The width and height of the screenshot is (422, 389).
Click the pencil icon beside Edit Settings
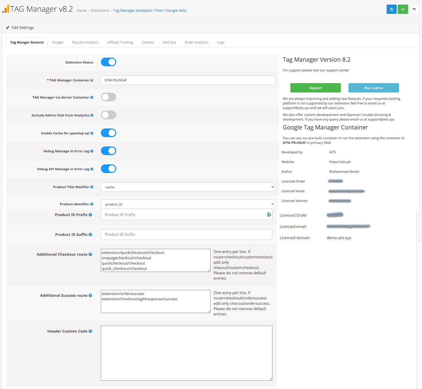point(8,27)
